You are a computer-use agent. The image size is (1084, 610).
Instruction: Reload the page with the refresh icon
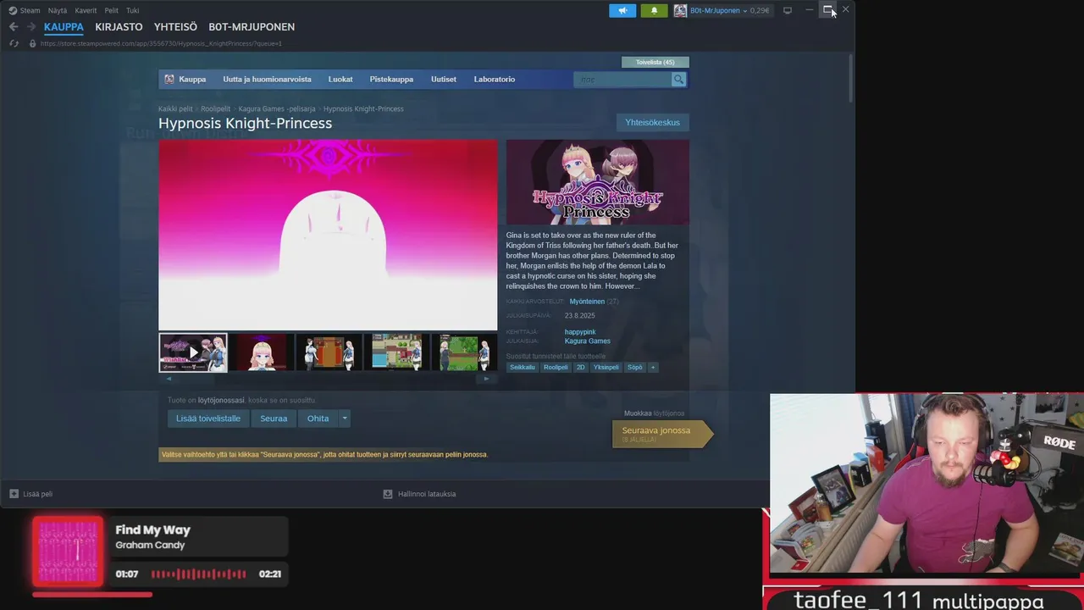point(14,43)
